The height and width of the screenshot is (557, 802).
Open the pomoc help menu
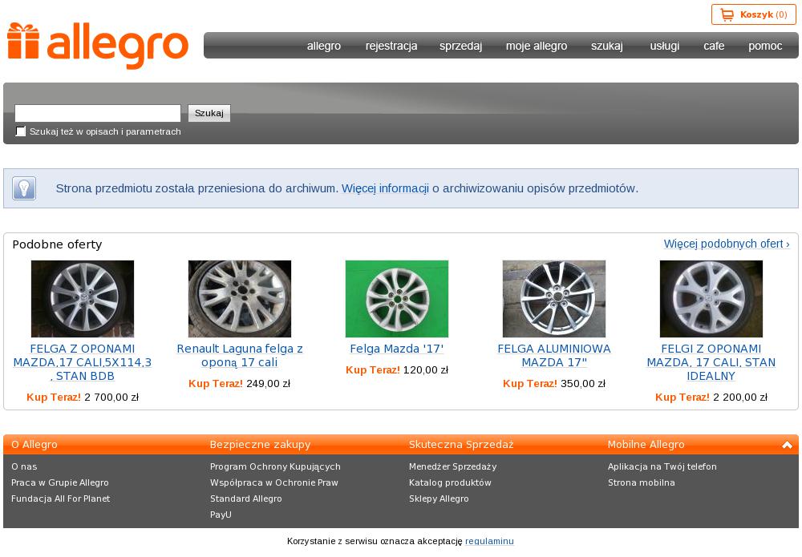(765, 46)
